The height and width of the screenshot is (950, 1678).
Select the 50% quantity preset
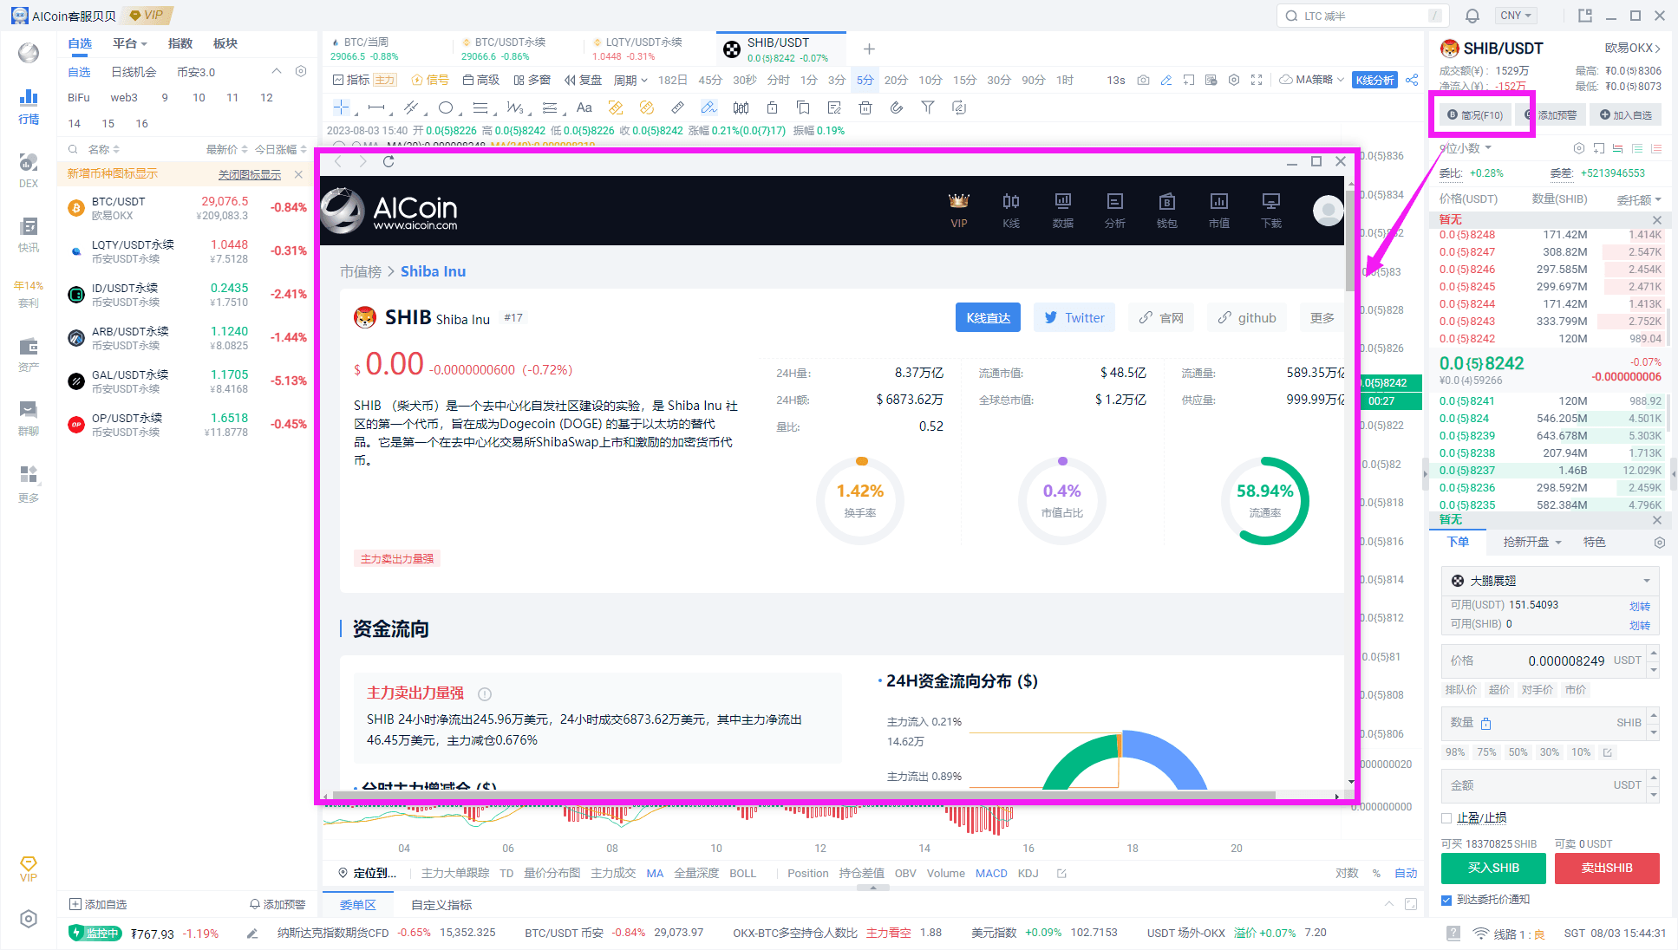pyautogui.click(x=1518, y=752)
